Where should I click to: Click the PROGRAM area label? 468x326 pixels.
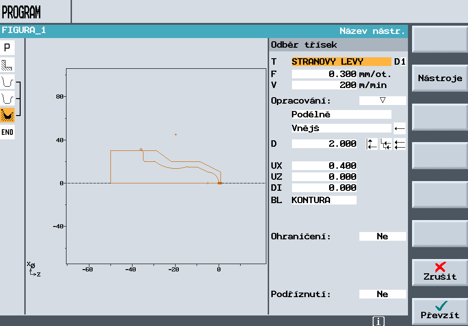point(21,12)
